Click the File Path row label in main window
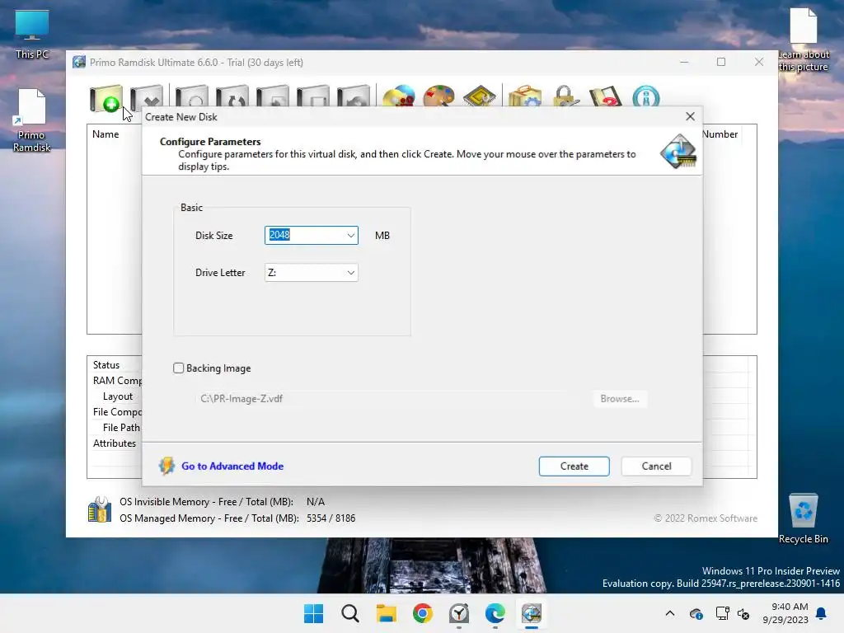 121,428
